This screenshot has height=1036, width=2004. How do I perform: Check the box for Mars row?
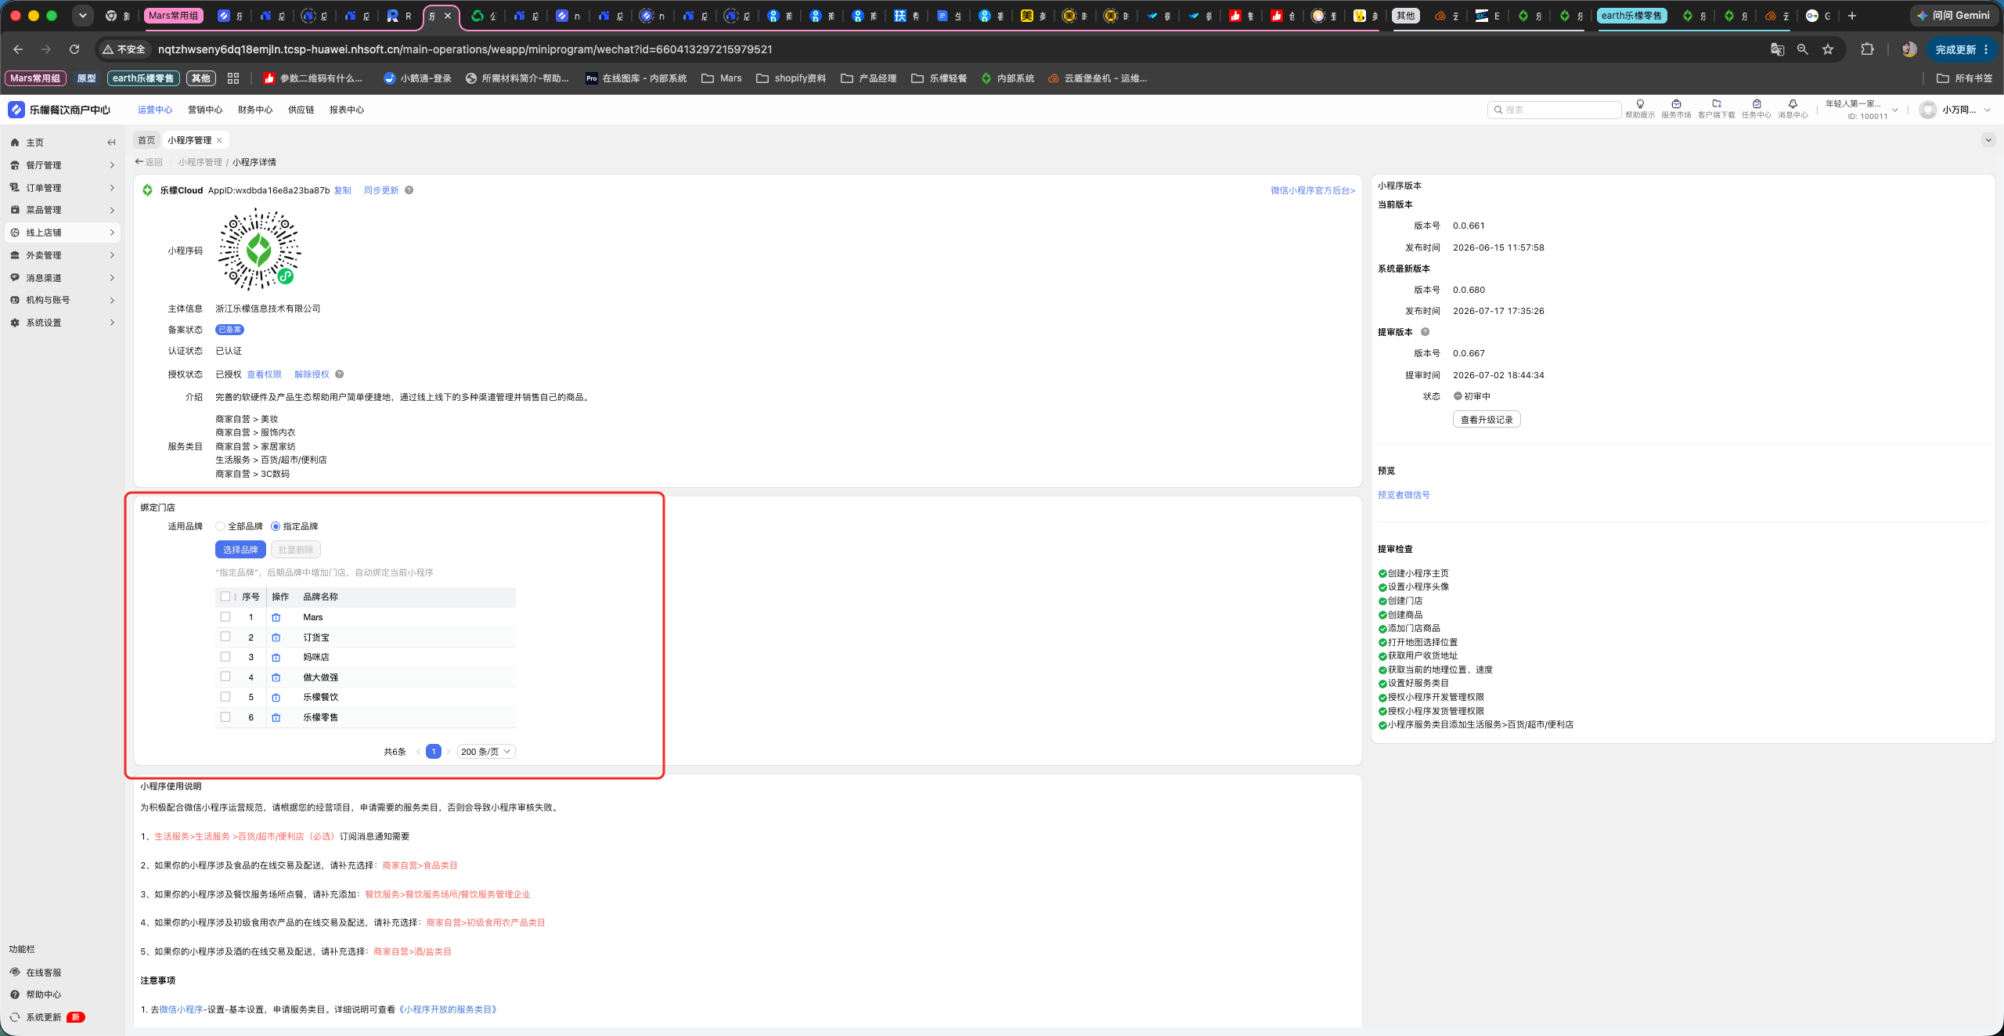pos(225,617)
